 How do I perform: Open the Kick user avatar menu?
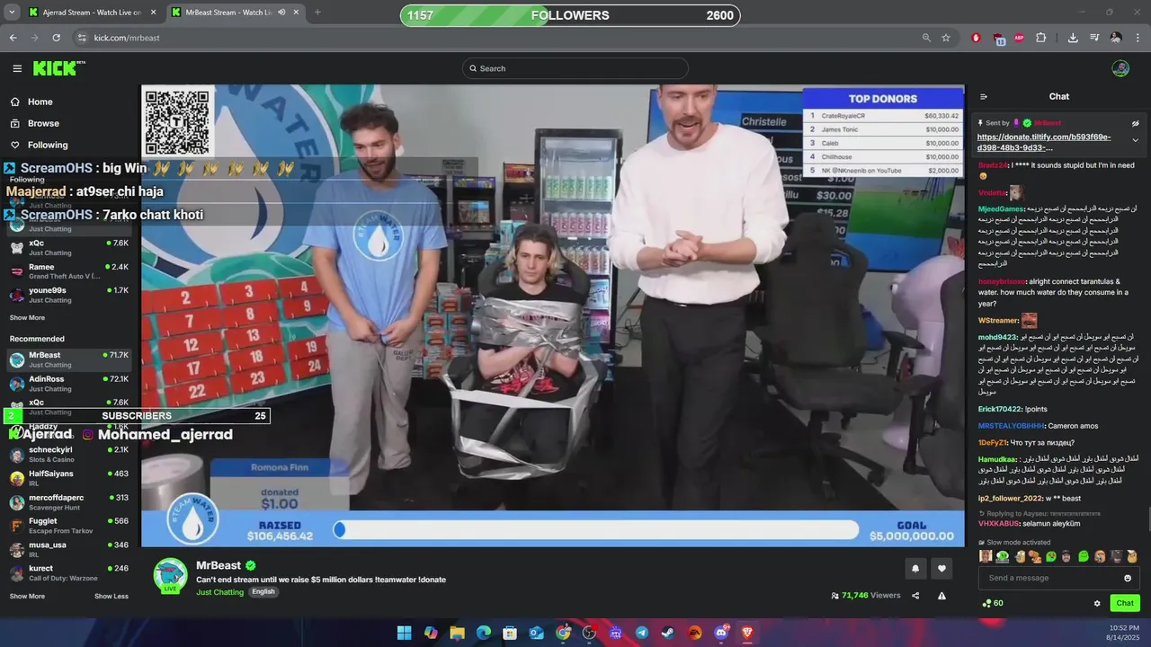click(1120, 68)
